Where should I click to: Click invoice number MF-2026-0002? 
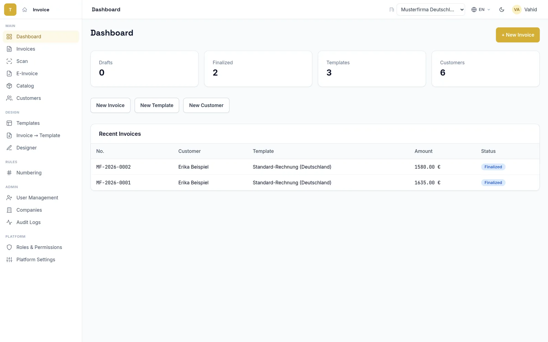pyautogui.click(x=113, y=167)
